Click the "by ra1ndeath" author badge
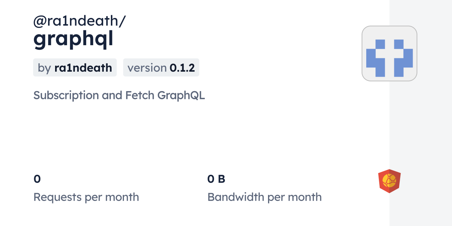The image size is (452, 226). 75,67
